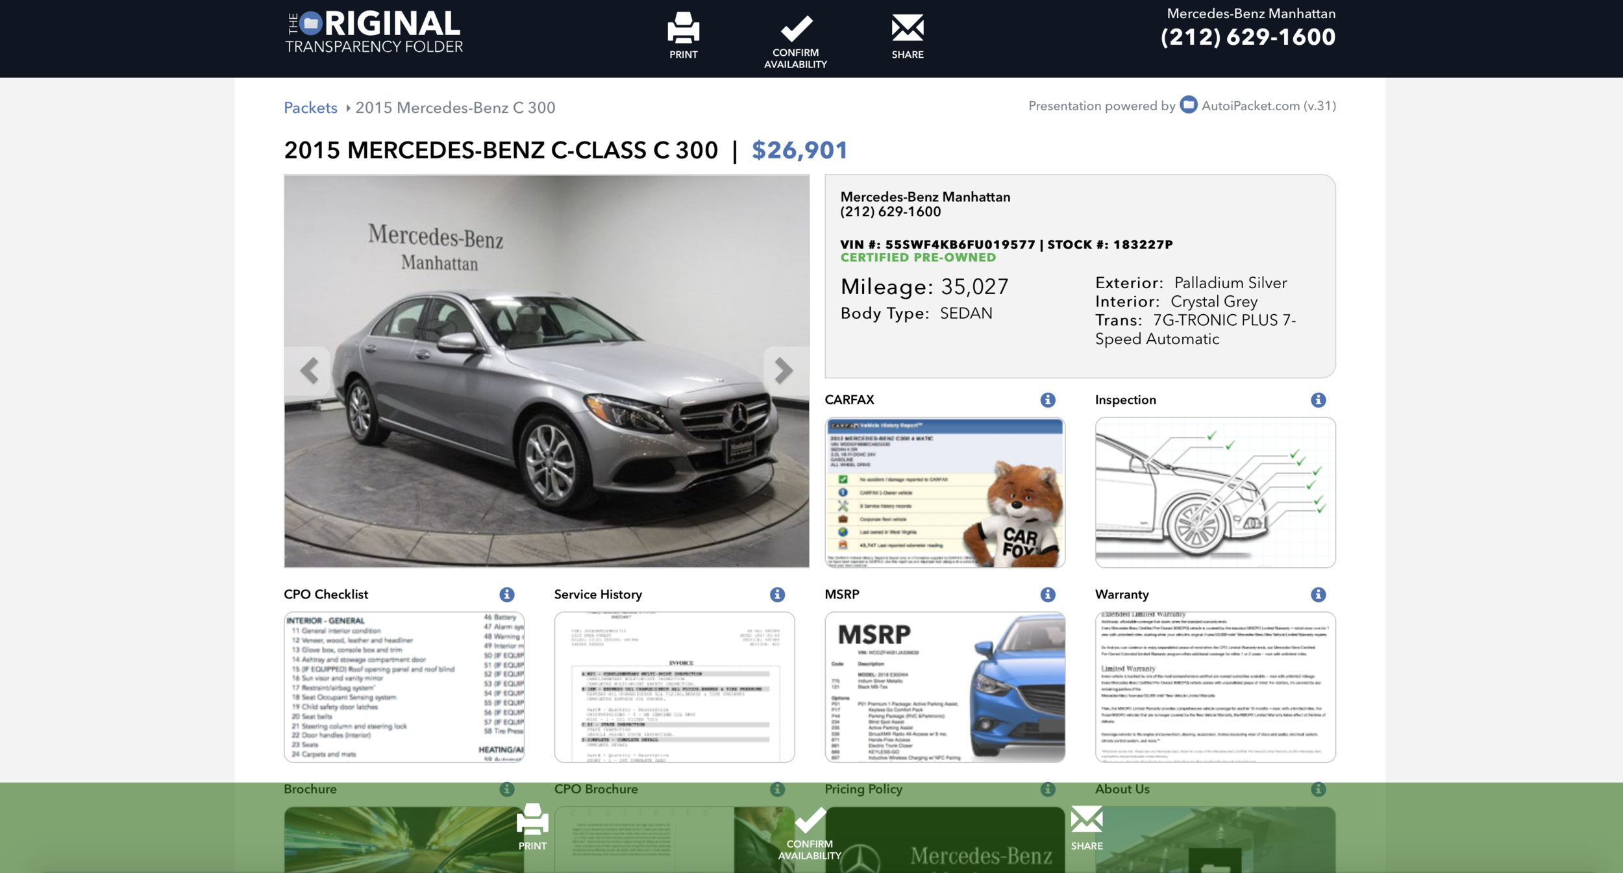Click the $26,901 price
The width and height of the screenshot is (1623, 873).
pyautogui.click(x=799, y=151)
